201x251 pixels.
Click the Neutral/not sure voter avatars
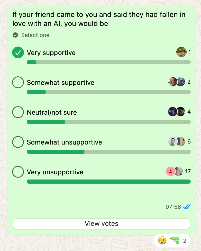[x=177, y=112]
